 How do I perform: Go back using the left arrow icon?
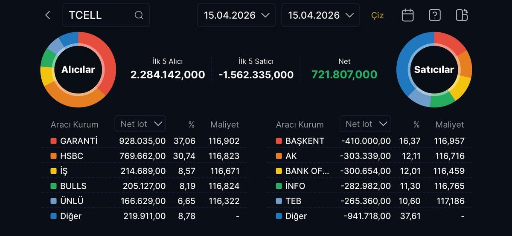[x=48, y=15]
